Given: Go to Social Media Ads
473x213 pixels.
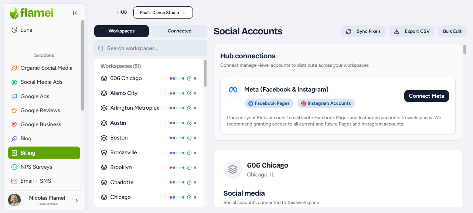Looking at the screenshot, I should coord(44,82).
